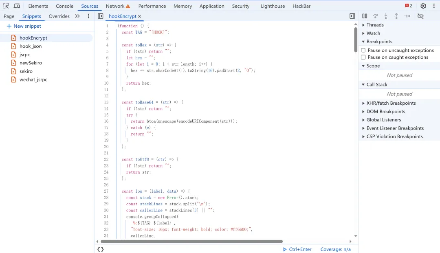Open the HackBar panel

pyautogui.click(x=301, y=6)
